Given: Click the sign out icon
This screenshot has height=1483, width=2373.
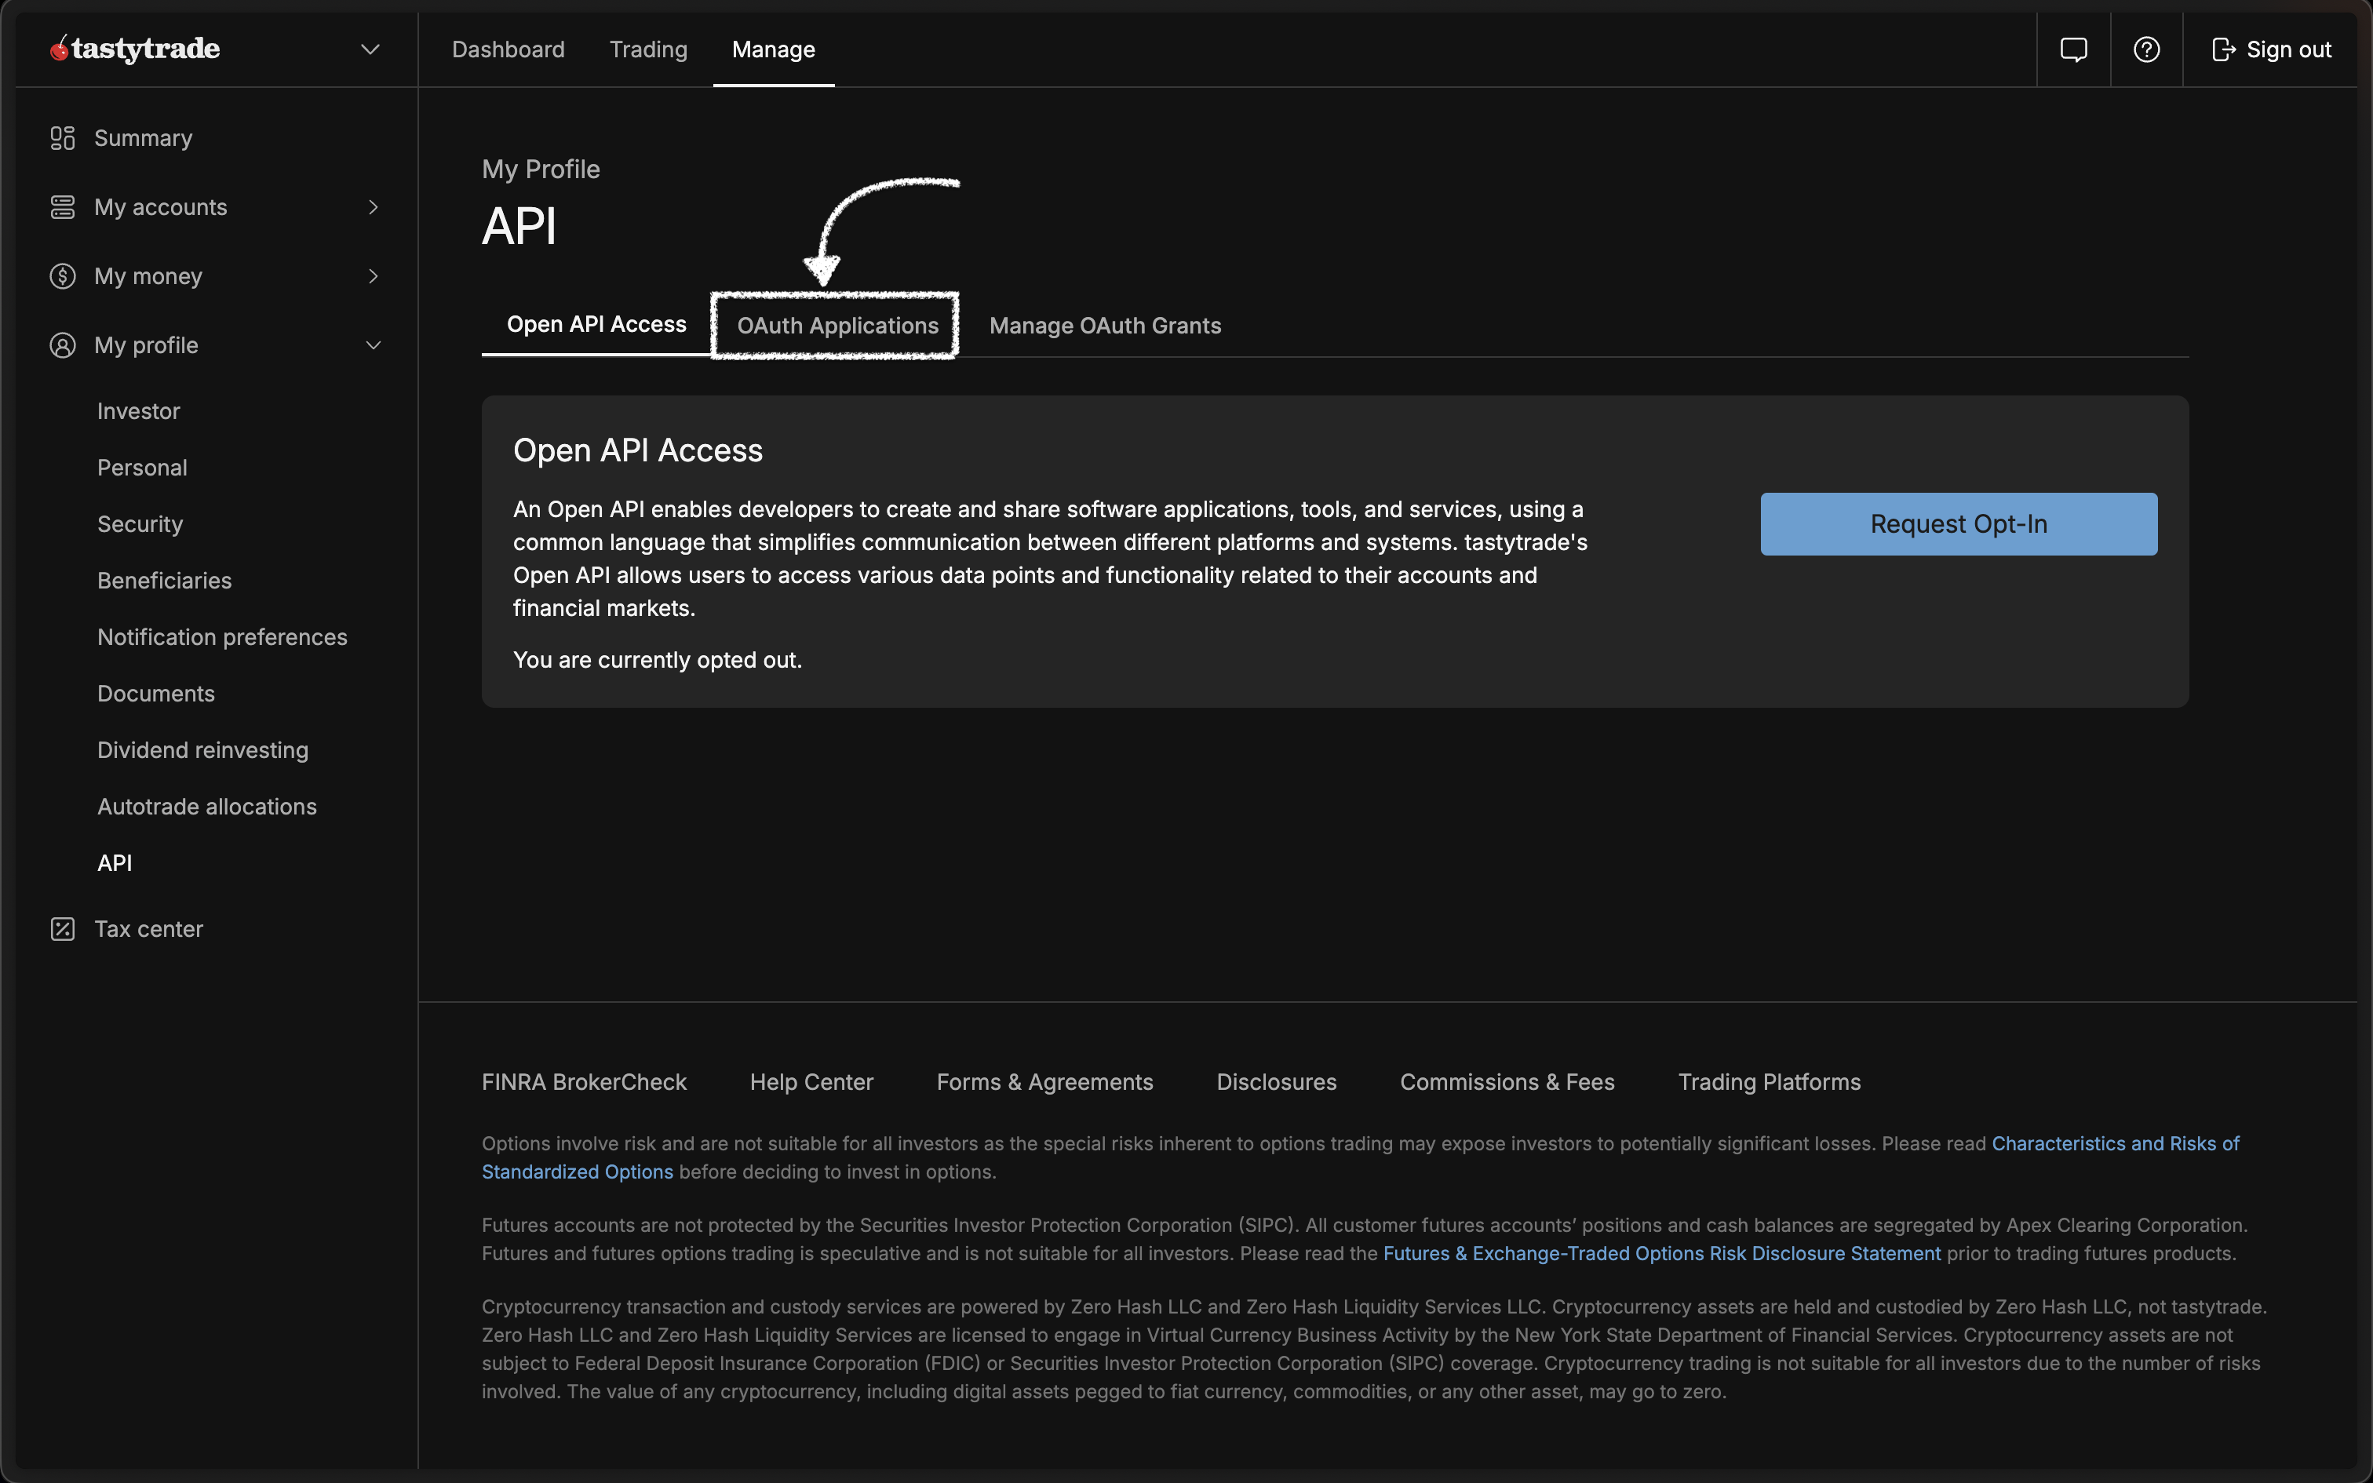Looking at the screenshot, I should pos(2224,49).
